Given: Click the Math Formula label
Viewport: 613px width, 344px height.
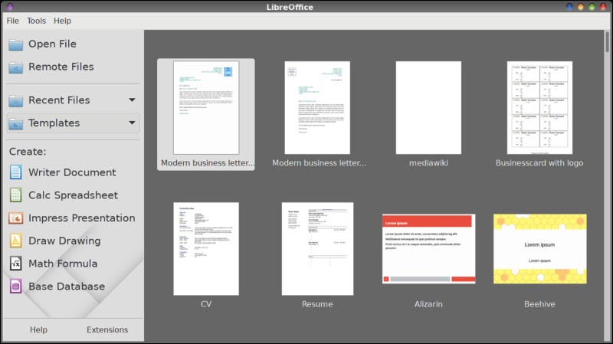Looking at the screenshot, I should [x=63, y=264].
